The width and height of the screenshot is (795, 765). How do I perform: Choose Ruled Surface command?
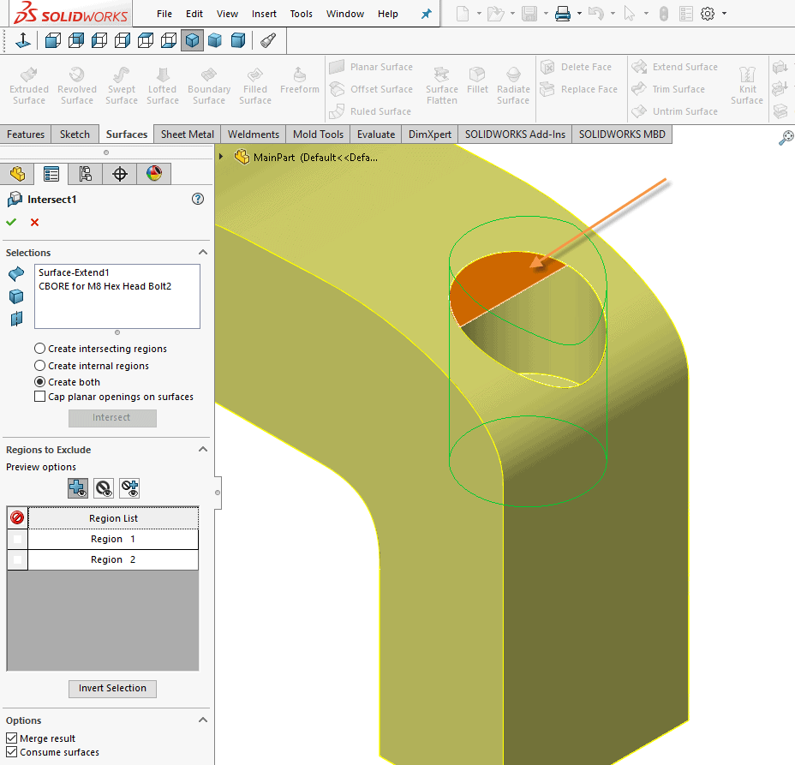tap(370, 111)
